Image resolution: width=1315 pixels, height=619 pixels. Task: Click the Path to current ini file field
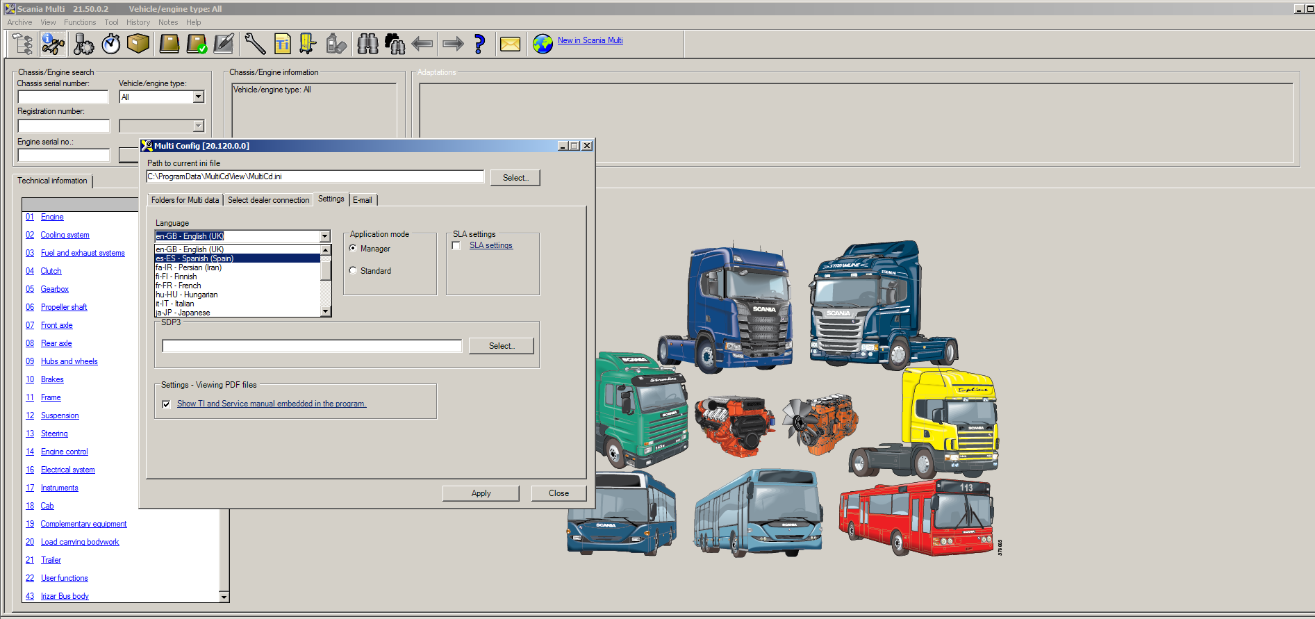click(x=315, y=176)
